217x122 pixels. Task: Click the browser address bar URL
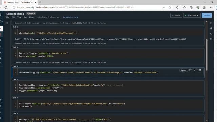[75, 7]
